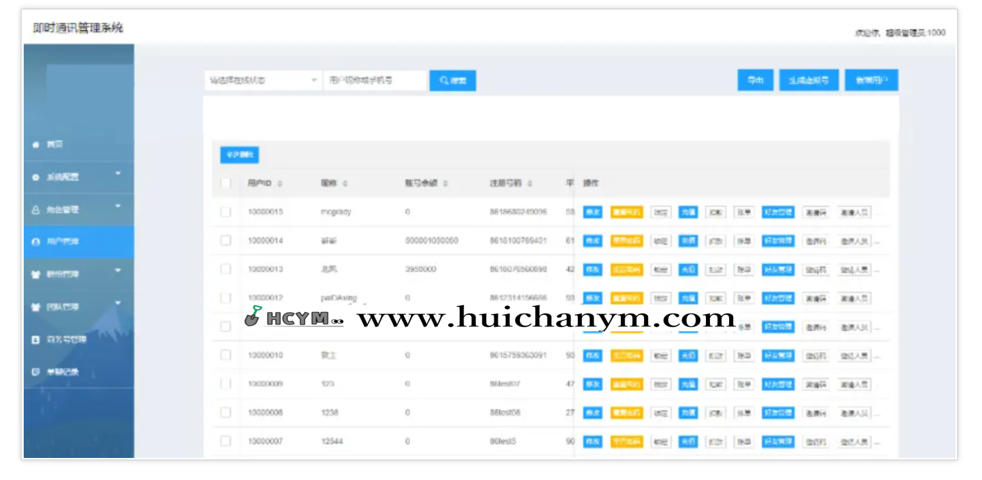This screenshot has width=982, height=480.
Task: Expand the arrow of the menu below highlighted item
Action: 118,271
